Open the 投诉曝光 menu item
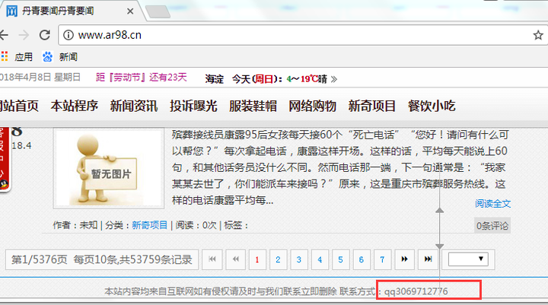The width and height of the screenshot is (548, 305). click(193, 106)
